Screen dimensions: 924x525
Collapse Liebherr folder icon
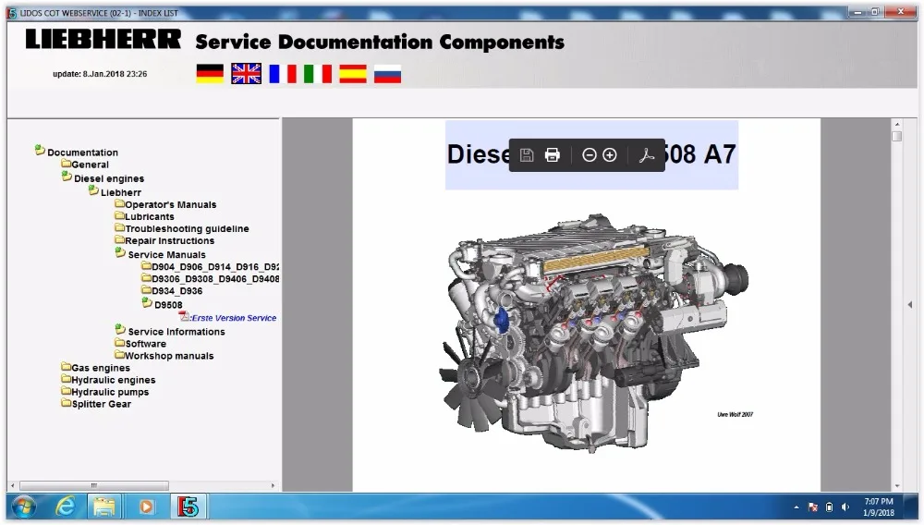pyautogui.click(x=93, y=190)
